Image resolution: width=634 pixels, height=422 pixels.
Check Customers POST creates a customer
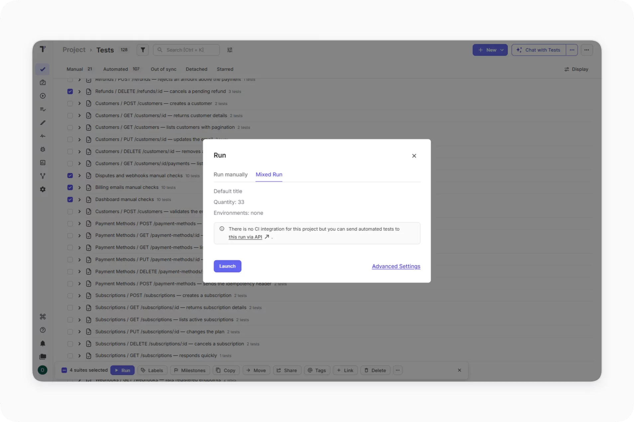(70, 103)
